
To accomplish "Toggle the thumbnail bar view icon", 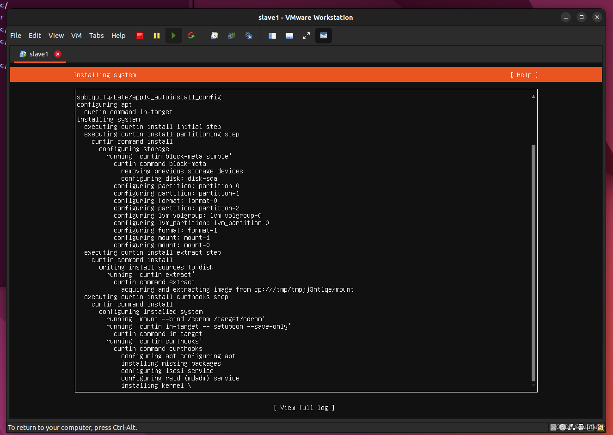I will [289, 36].
